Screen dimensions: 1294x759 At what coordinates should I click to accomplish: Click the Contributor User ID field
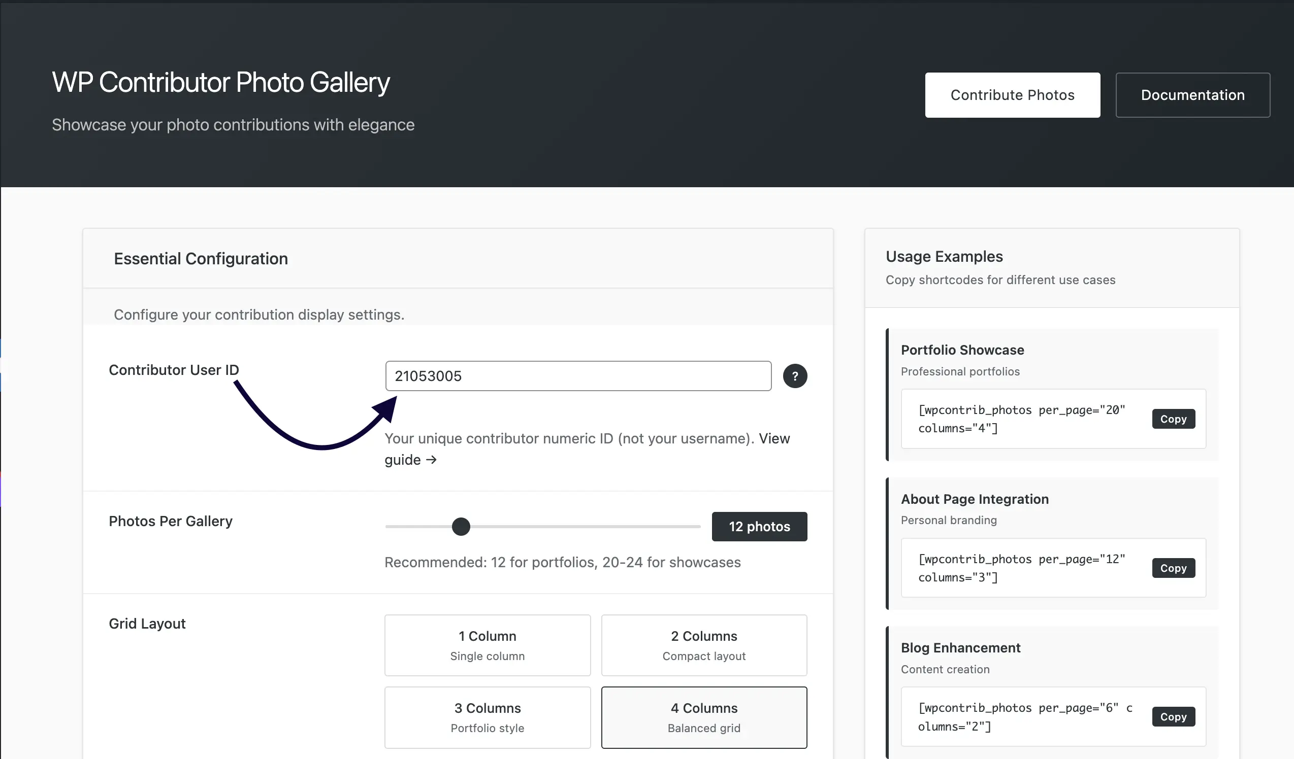point(578,376)
